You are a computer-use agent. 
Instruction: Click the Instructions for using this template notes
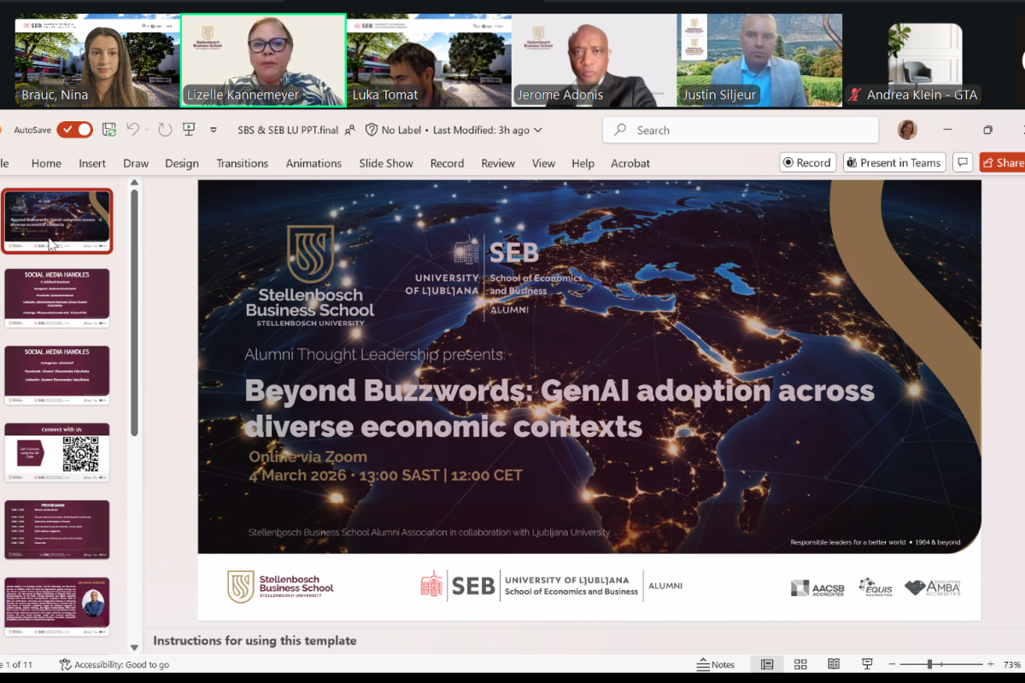255,640
